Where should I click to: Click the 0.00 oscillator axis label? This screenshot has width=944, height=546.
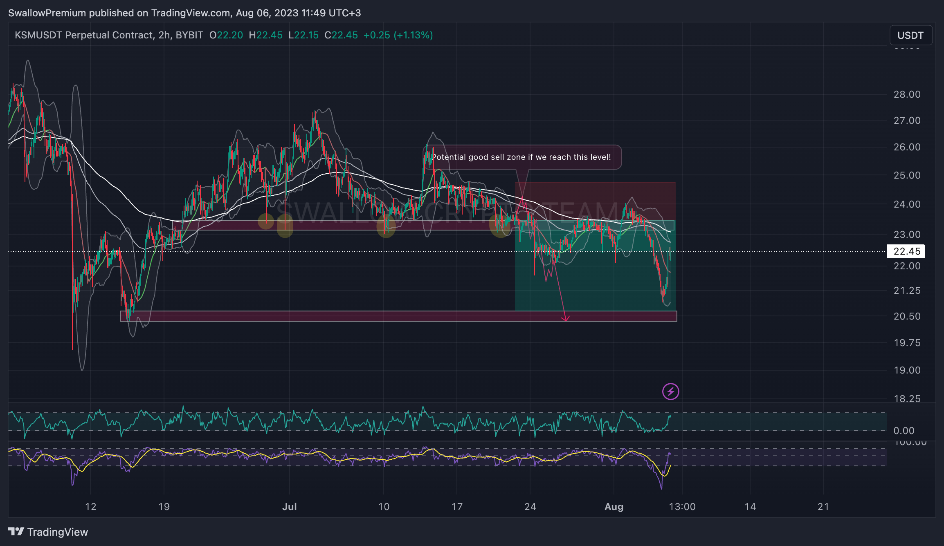tap(904, 430)
